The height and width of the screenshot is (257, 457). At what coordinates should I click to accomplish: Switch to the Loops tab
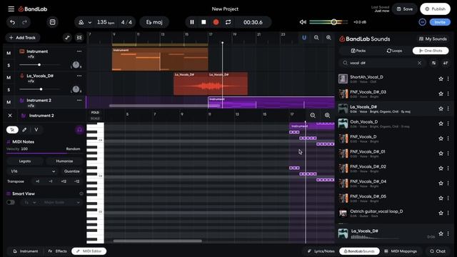394,51
